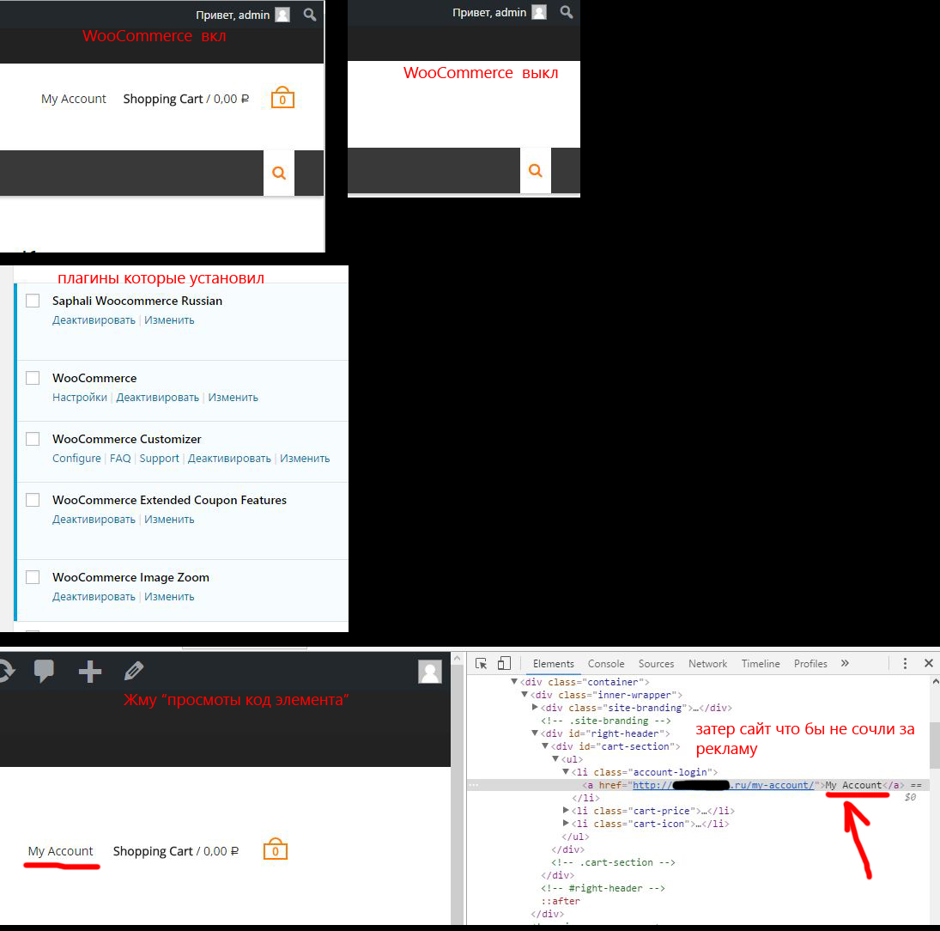Close the DevTools panel

pos(929,663)
